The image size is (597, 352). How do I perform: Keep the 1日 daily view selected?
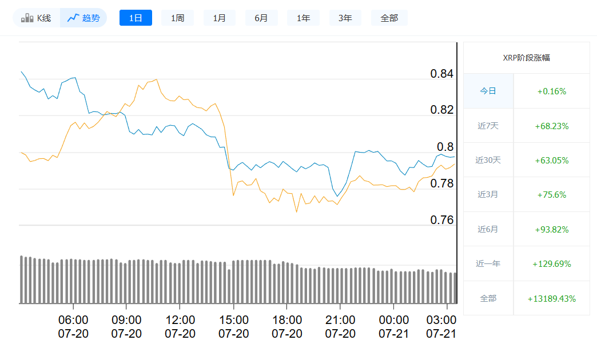pyautogui.click(x=136, y=17)
